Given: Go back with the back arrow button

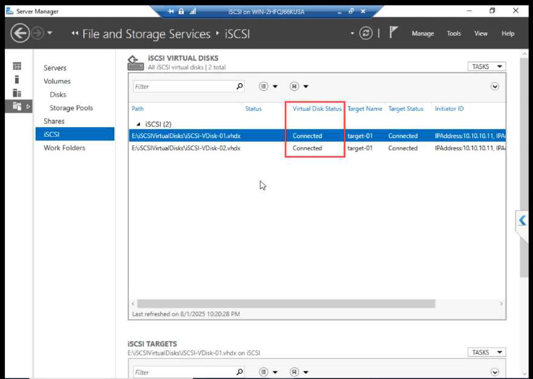Looking at the screenshot, I should point(20,33).
